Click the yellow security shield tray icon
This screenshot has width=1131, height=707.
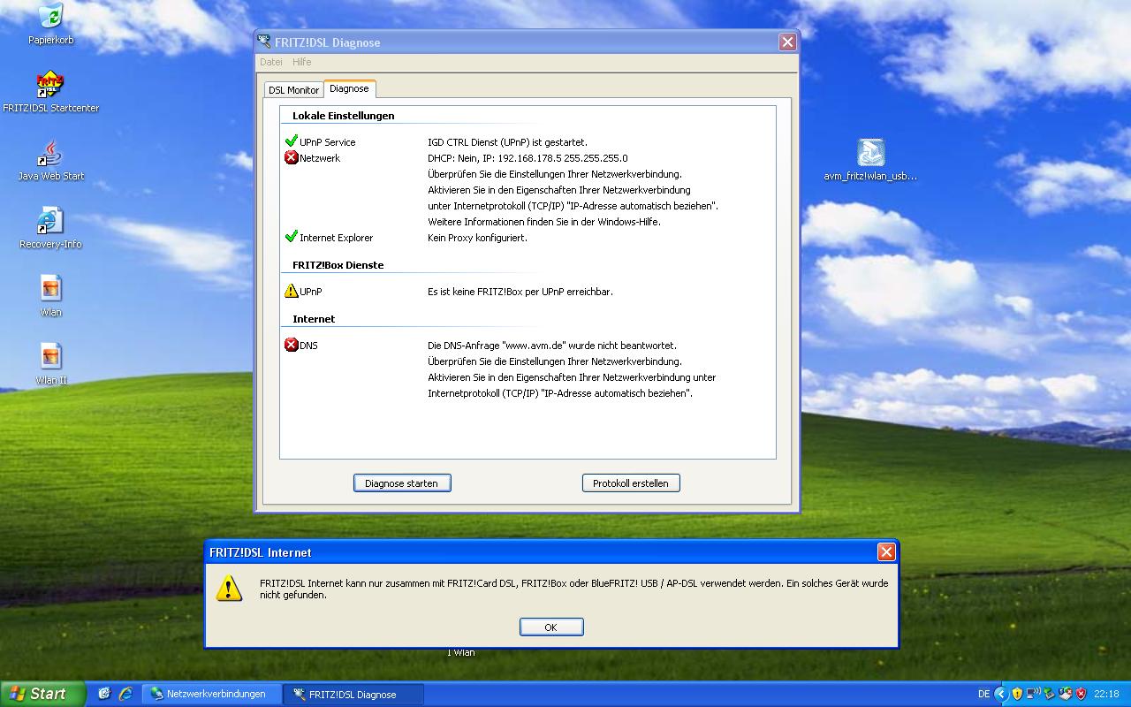pyautogui.click(x=1017, y=694)
